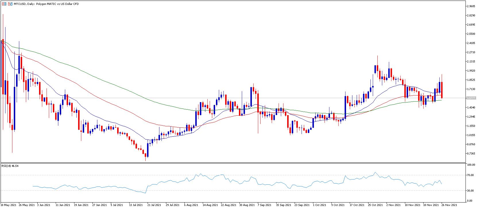The width and height of the screenshot is (477, 208).
Task: Click the 13 Jul 2021 date label
Action: (x=136, y=205)
